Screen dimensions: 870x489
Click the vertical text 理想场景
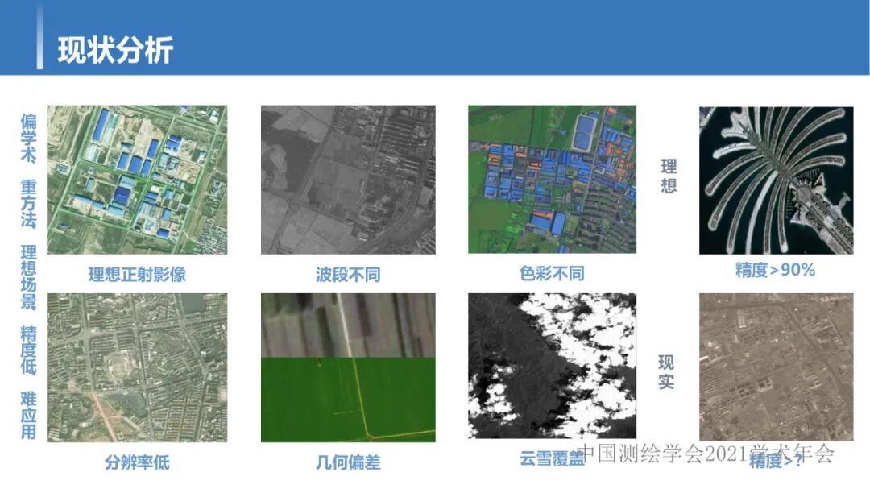(x=28, y=277)
